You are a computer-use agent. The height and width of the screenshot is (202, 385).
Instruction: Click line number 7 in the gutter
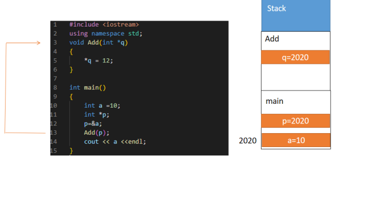click(55, 79)
